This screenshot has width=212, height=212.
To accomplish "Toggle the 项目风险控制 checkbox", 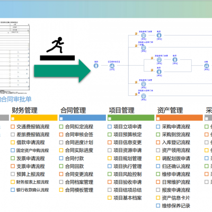I will click(x=110, y=174).
